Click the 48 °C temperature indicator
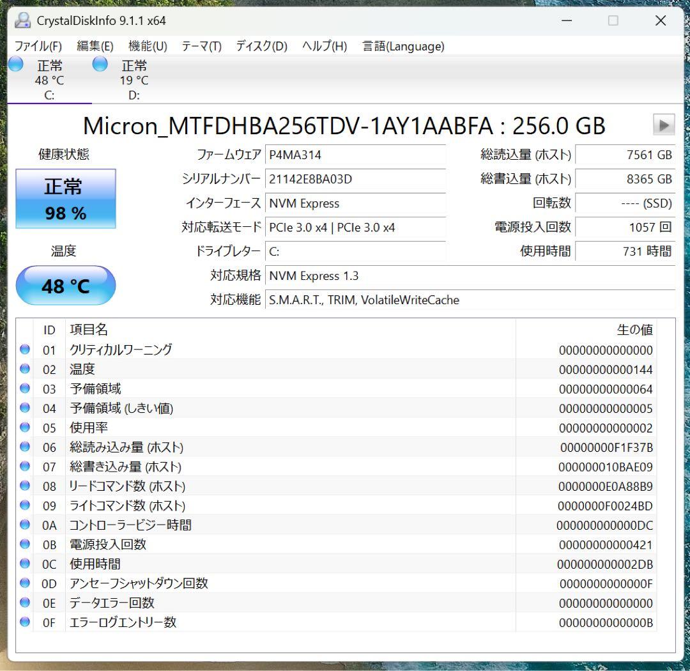Viewport: 690px width, 671px height. (x=66, y=286)
